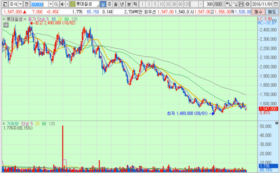Image resolution: width=280 pixels, height=173 pixels.
Task: Click the panel layout icon at top-left
Action: [3, 4]
